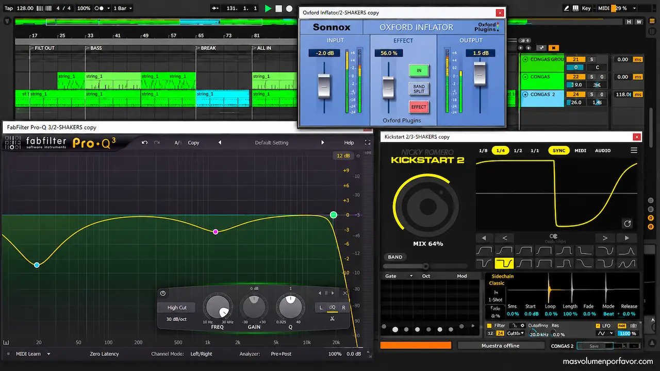The width and height of the screenshot is (660, 371).
Task: Choose the previous curve with the < arrow
Action: tap(504, 238)
